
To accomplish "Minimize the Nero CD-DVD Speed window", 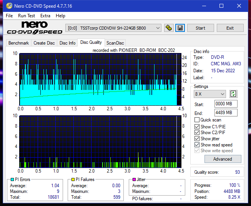I will (x=204, y=6).
